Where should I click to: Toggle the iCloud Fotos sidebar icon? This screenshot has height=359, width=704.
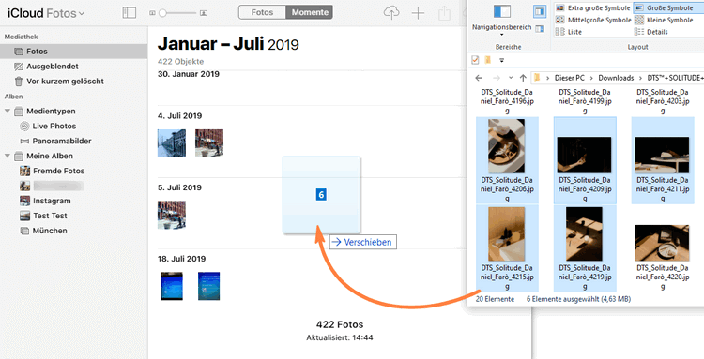(x=130, y=12)
